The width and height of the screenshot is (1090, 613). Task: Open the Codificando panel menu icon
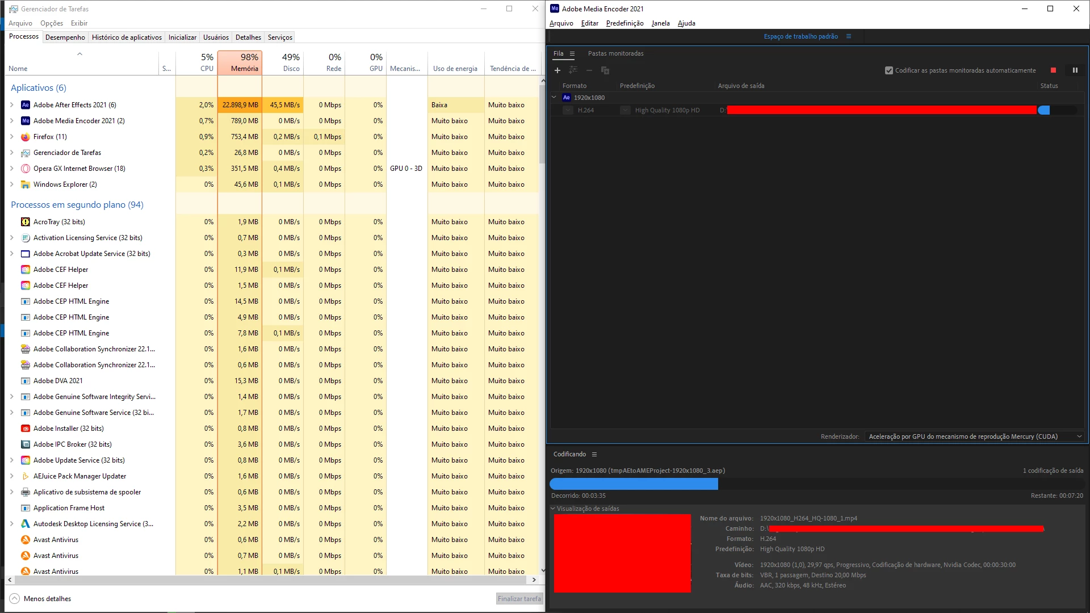(x=594, y=455)
